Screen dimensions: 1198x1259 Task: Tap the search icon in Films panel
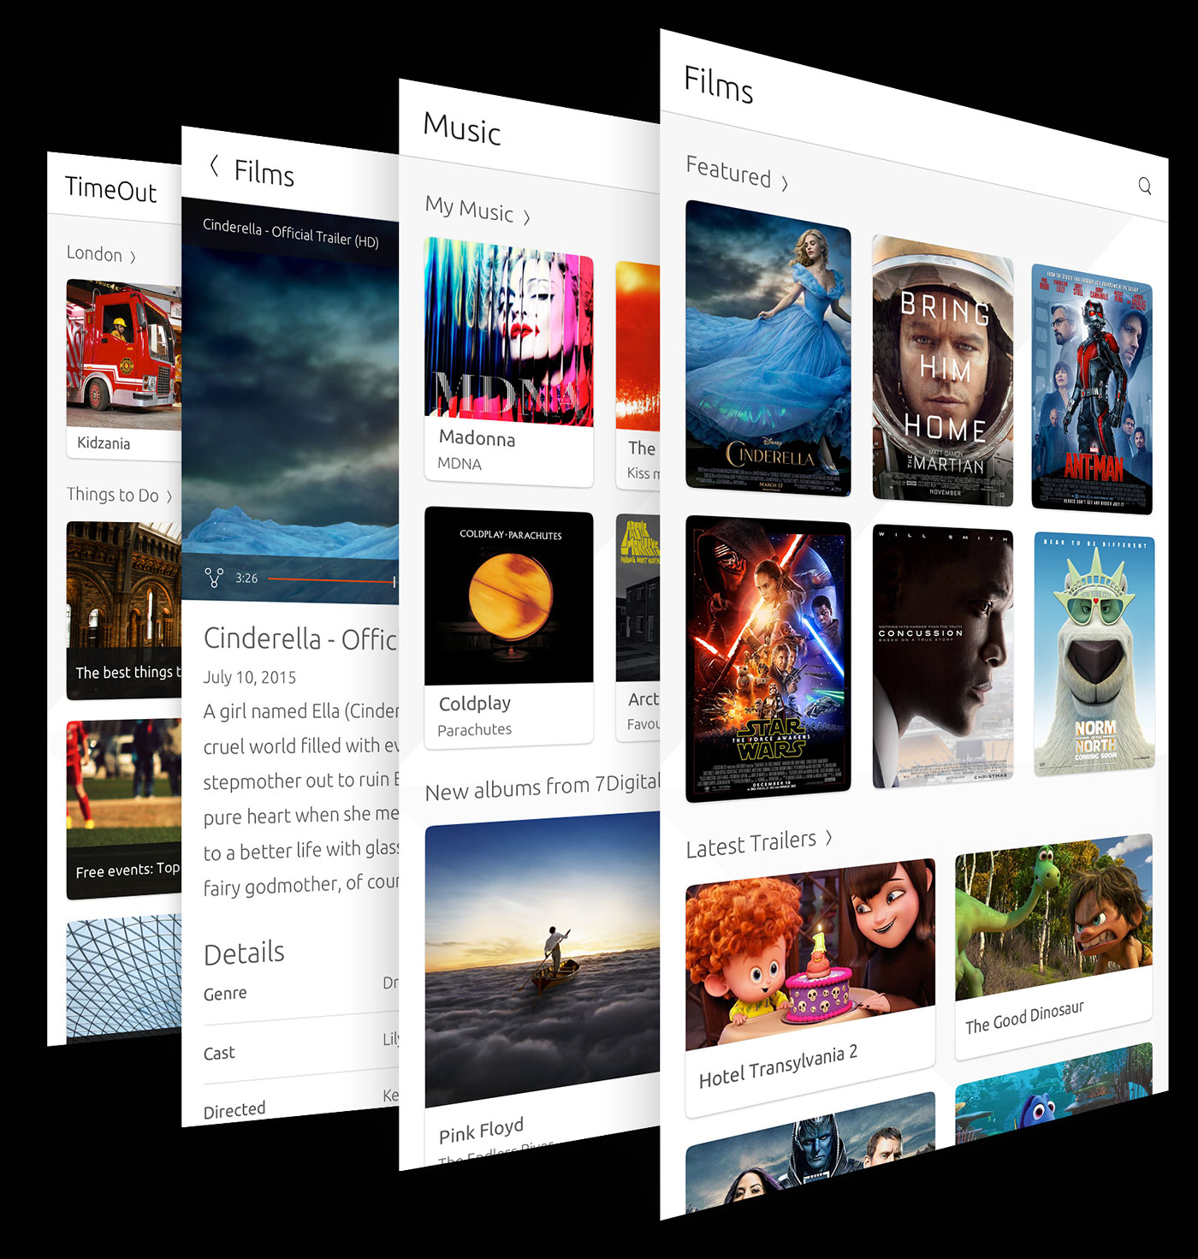tap(1144, 186)
